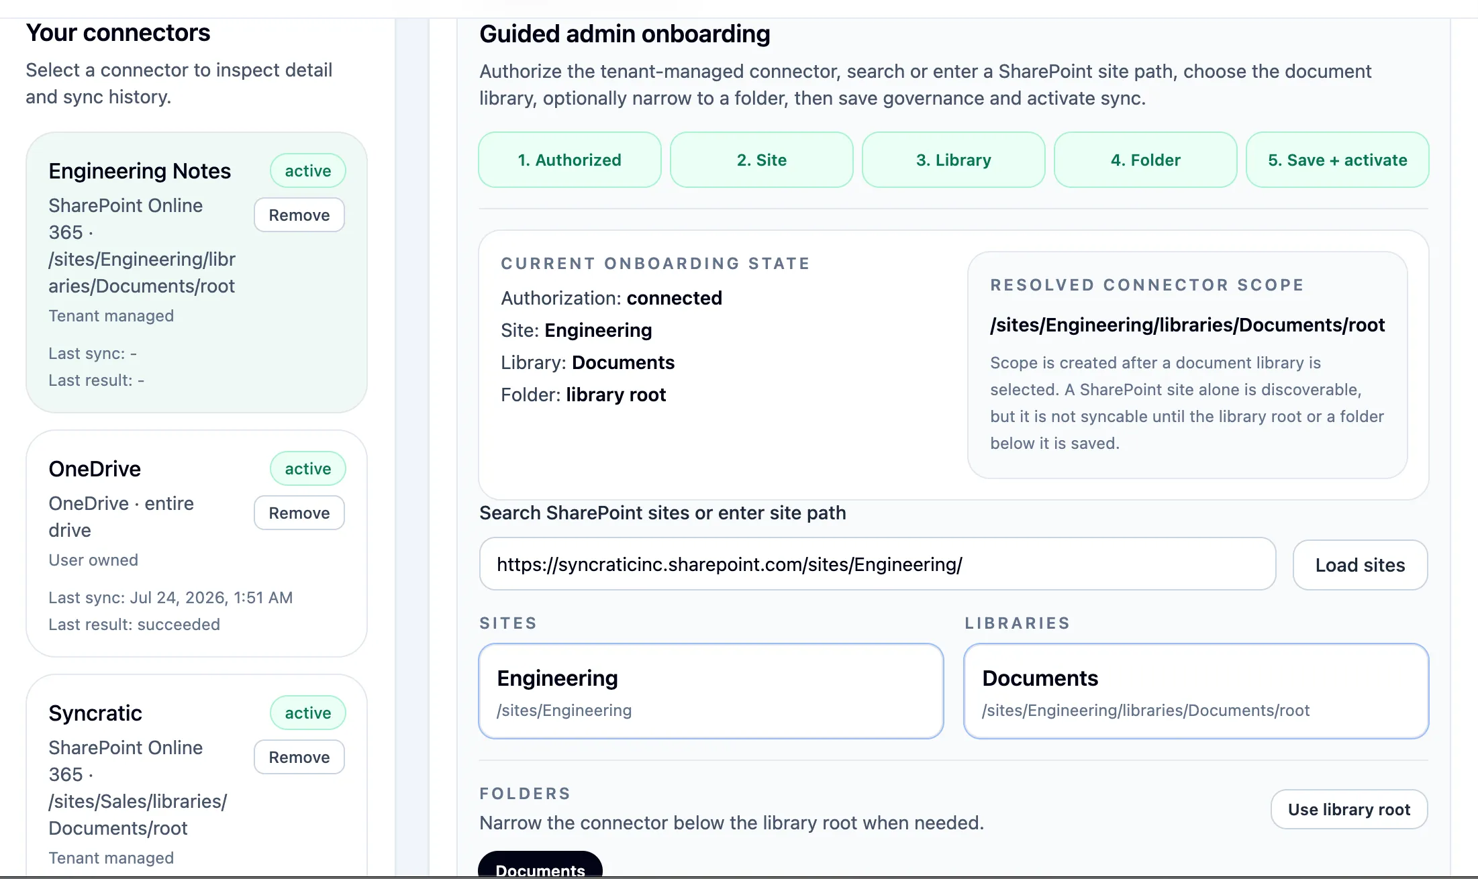Image resolution: width=1478 pixels, height=879 pixels.
Task: Click the Authorization: connected line
Action: click(x=611, y=298)
